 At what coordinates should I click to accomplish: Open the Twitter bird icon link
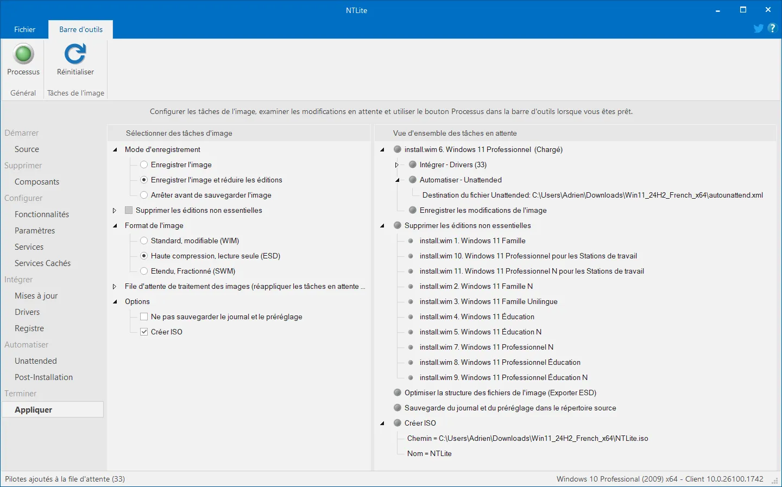[x=759, y=28]
